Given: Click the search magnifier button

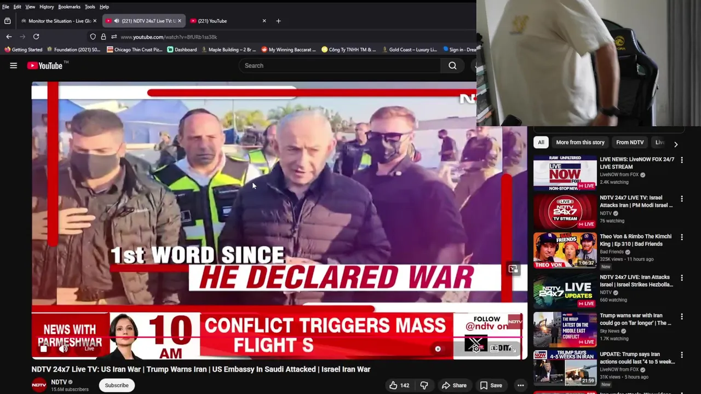Looking at the screenshot, I should [x=452, y=66].
